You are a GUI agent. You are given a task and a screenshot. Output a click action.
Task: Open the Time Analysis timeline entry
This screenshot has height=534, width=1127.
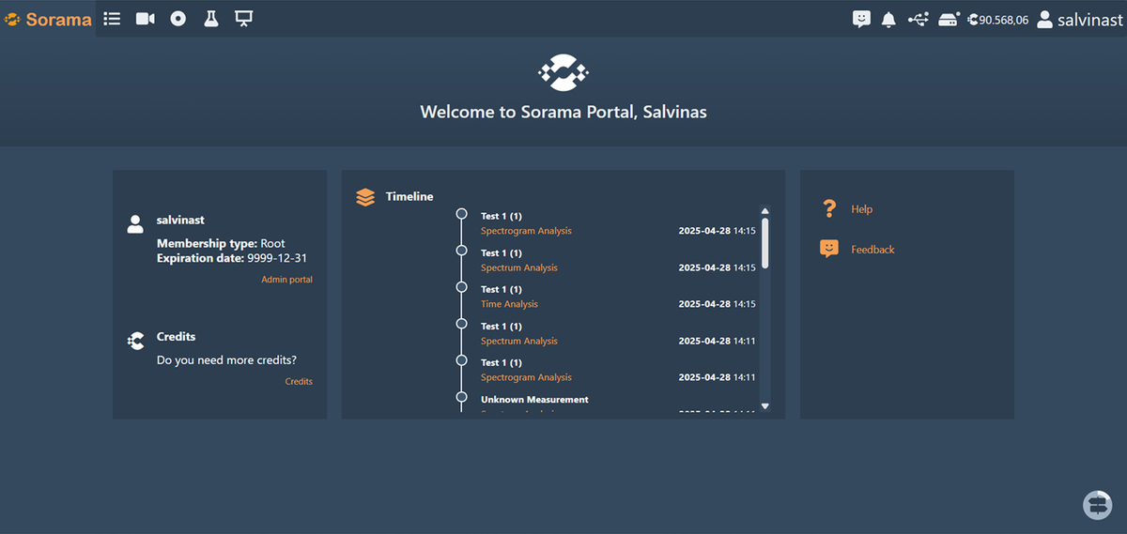[509, 304]
